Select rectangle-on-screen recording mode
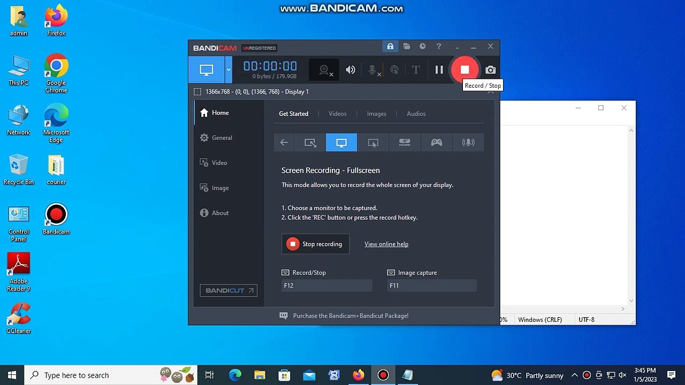This screenshot has width=685, height=385. (x=310, y=142)
